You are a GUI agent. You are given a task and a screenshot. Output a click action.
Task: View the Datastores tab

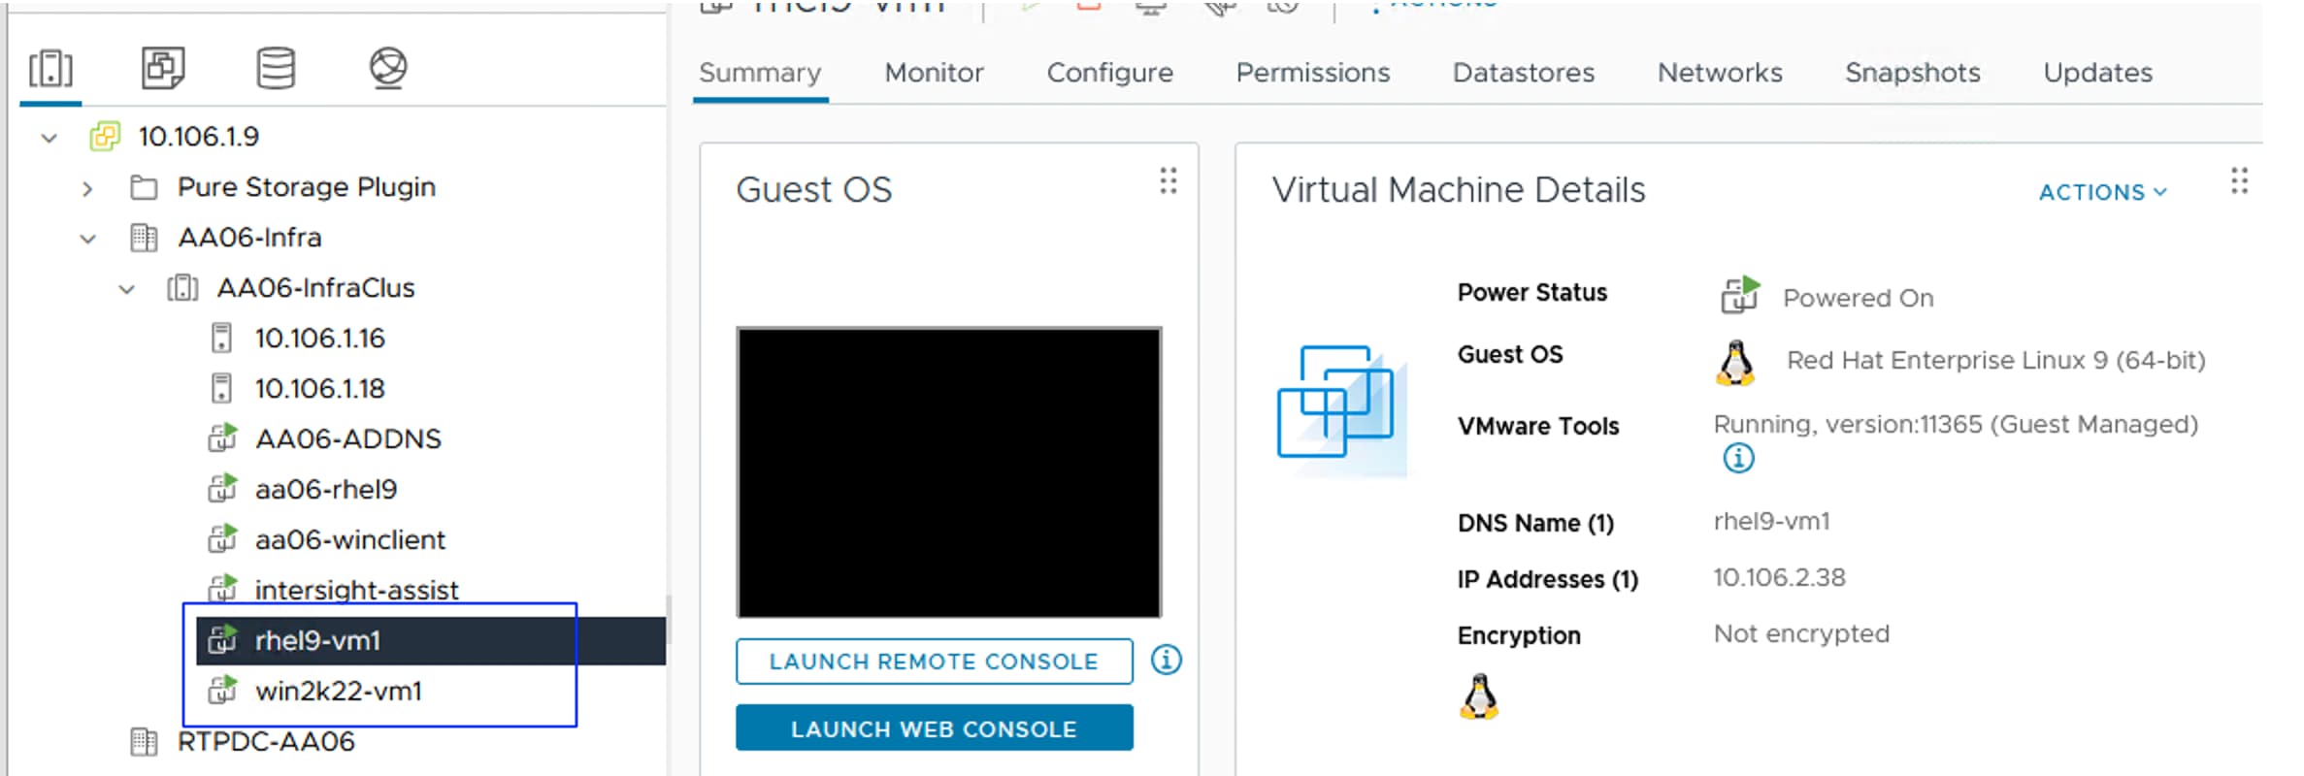[1523, 73]
